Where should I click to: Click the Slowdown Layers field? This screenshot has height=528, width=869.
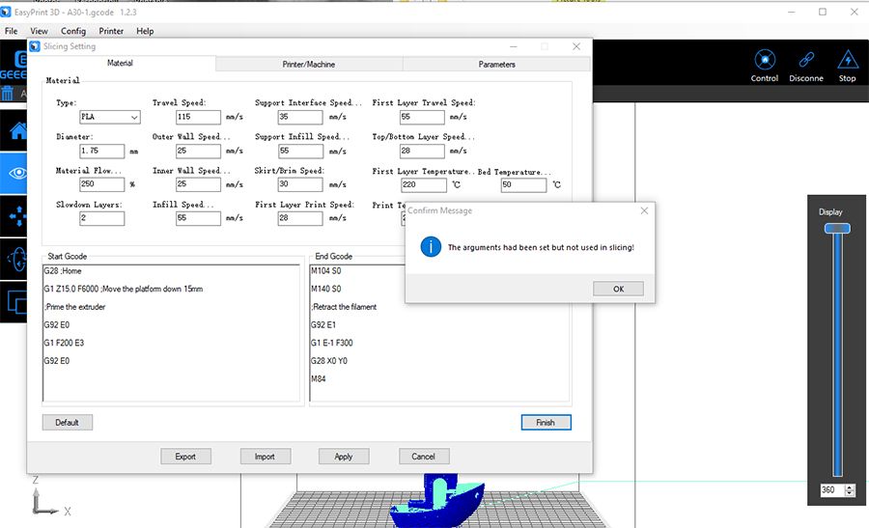(102, 218)
